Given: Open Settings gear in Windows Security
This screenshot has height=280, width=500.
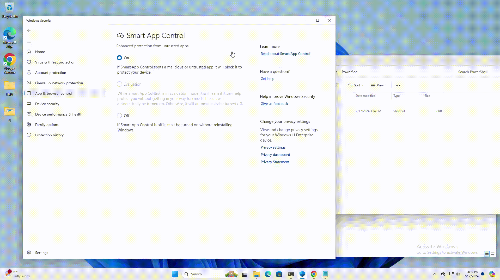Looking at the screenshot, I should click(29, 253).
